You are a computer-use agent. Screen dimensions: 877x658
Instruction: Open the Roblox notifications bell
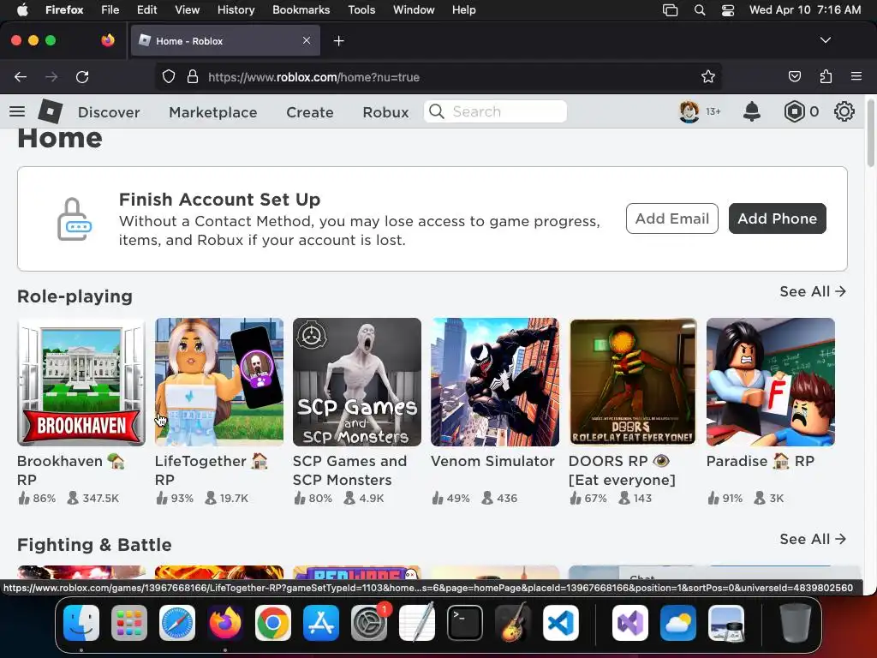(752, 111)
